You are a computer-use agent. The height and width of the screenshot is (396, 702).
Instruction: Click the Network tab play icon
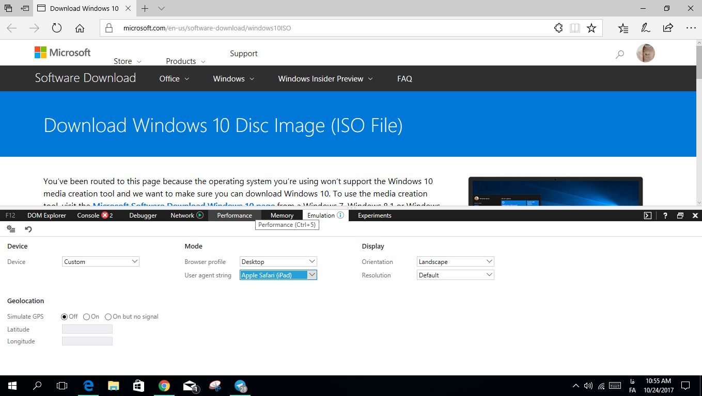click(200, 215)
